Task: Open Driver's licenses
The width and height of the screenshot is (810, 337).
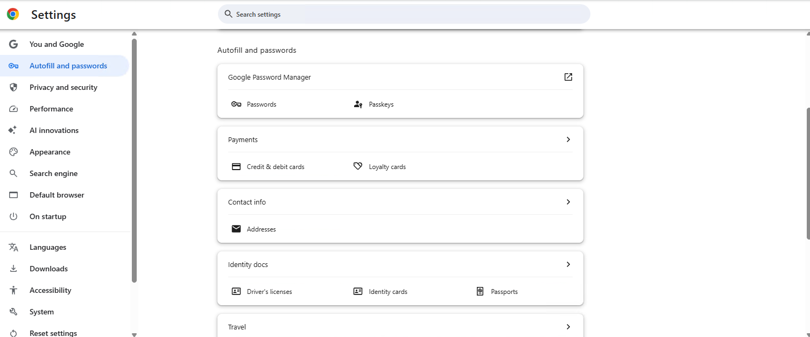Action: 269,292
